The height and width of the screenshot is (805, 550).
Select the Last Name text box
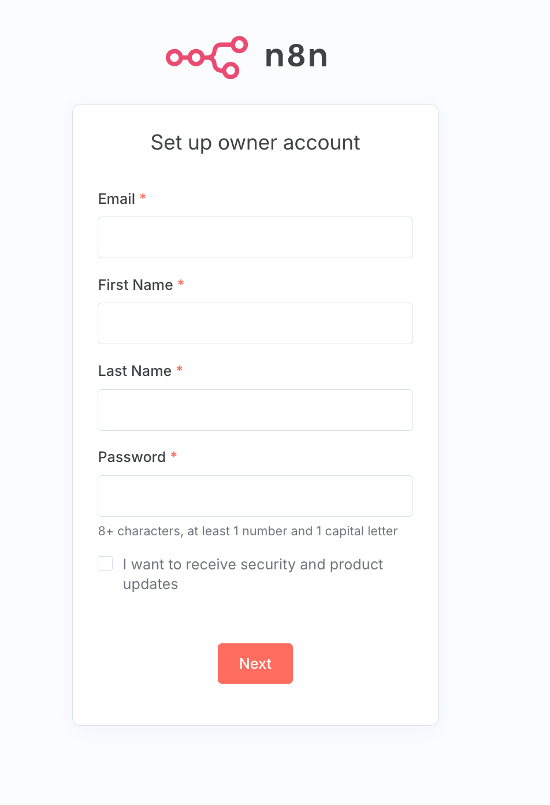[x=255, y=410]
